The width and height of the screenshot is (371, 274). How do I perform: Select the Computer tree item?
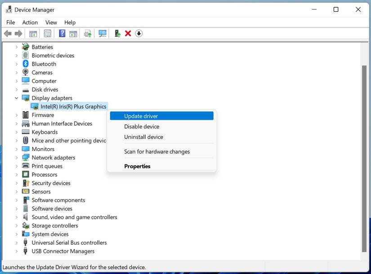[x=44, y=81]
